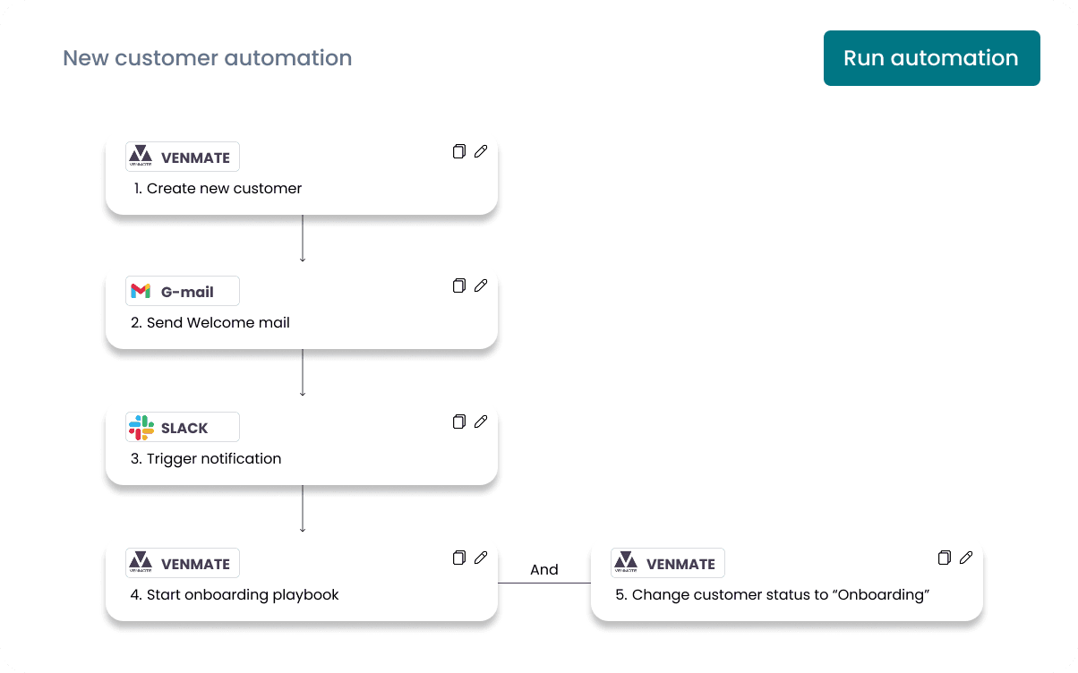Click the copy icon on the Create new customer step
This screenshot has width=1078, height=673.
click(458, 151)
